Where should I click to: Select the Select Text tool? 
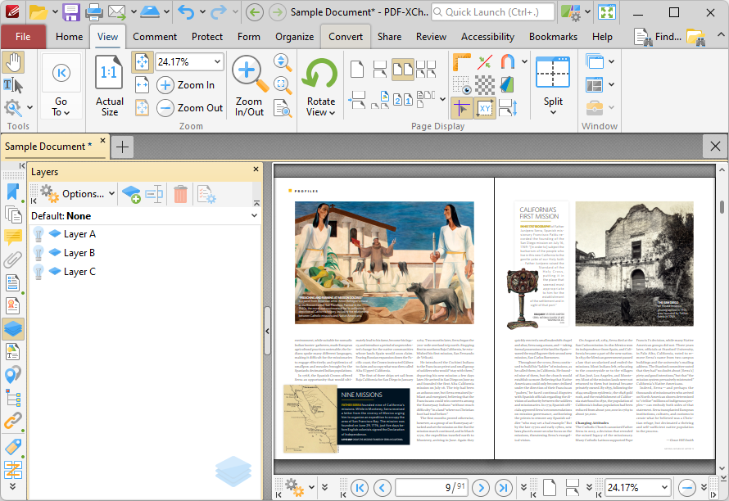(x=13, y=85)
